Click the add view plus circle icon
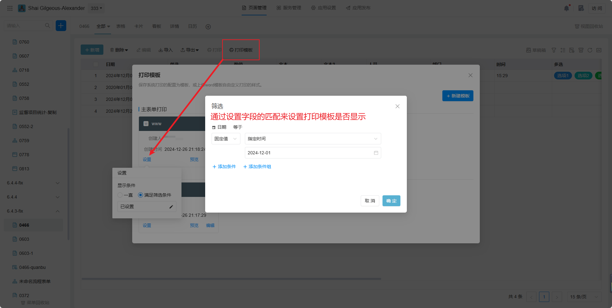The image size is (612, 308). pos(208,27)
